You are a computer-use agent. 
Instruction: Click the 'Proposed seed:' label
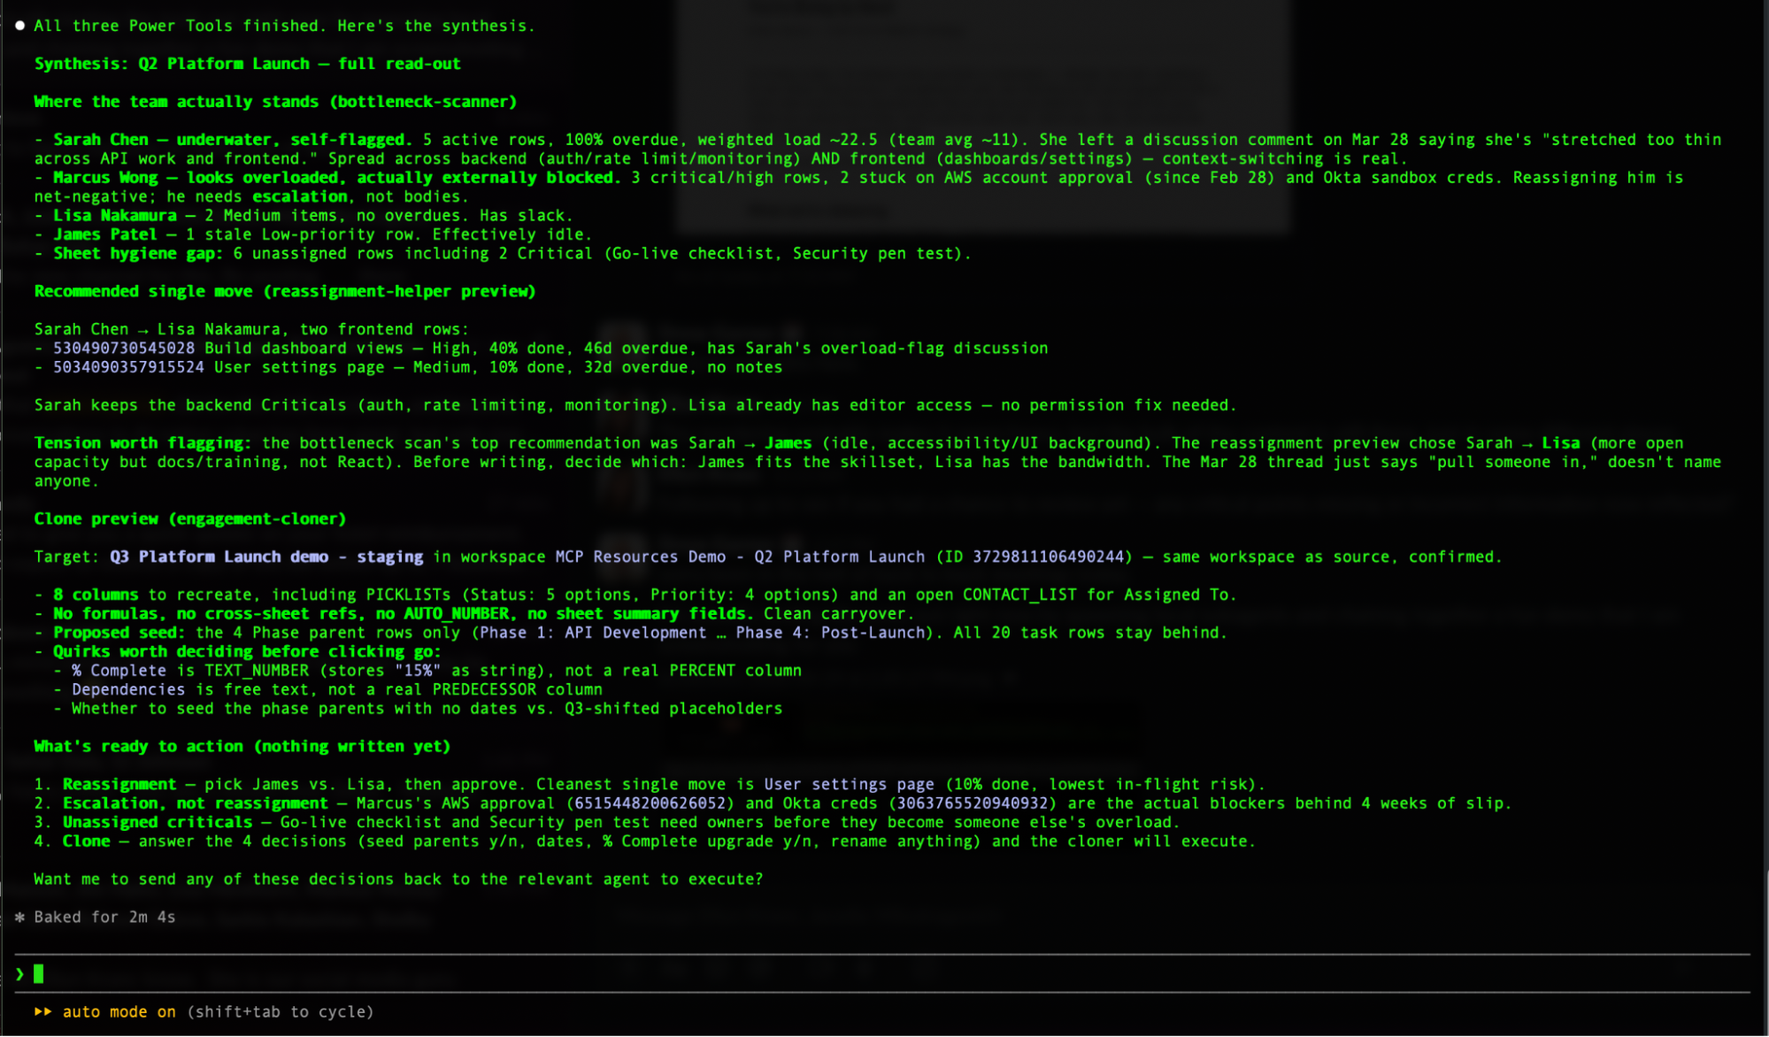click(x=119, y=633)
